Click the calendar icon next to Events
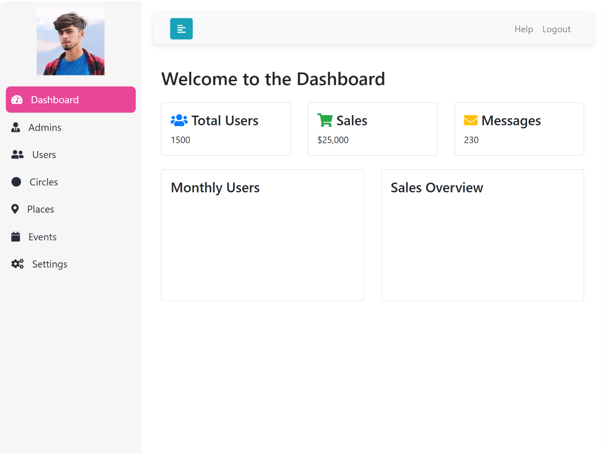Image resolution: width=604 pixels, height=453 pixels. tap(15, 236)
